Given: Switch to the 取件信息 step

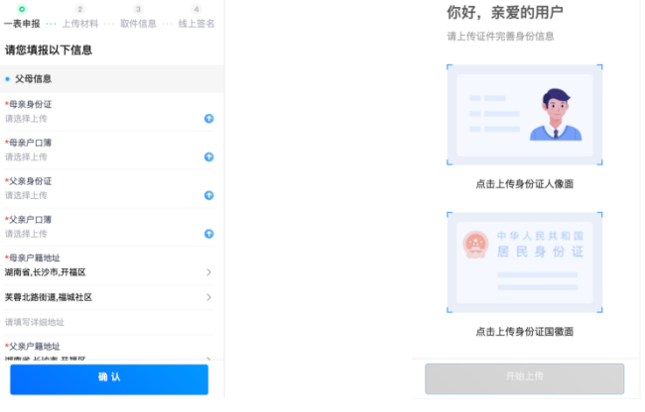Looking at the screenshot, I should [138, 24].
